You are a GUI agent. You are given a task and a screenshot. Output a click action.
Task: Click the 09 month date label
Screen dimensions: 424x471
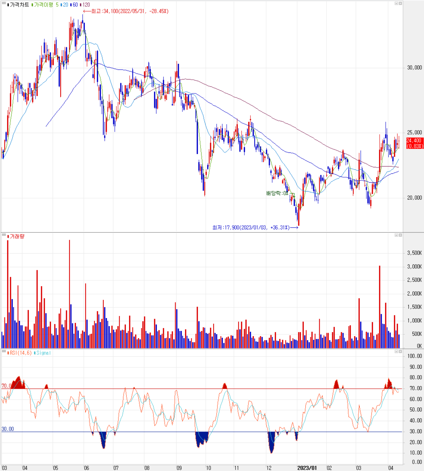179,468
